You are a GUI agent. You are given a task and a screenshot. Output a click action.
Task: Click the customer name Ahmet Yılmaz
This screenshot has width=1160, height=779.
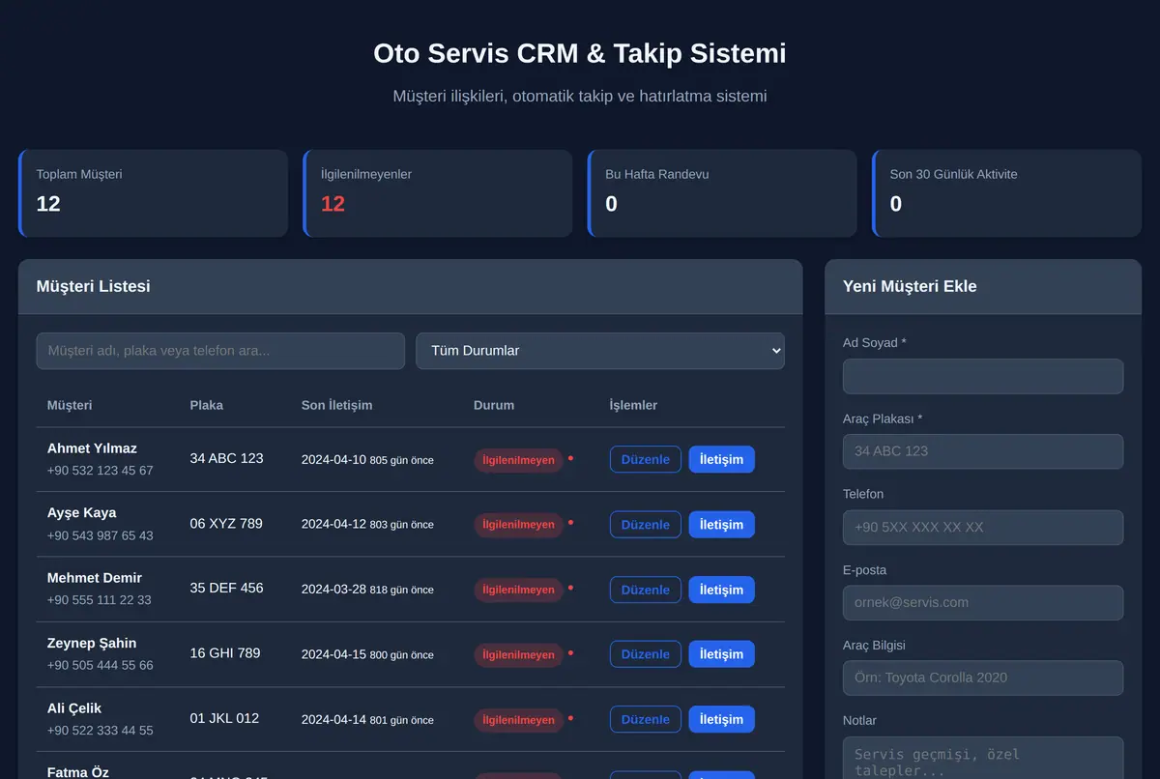92,448
